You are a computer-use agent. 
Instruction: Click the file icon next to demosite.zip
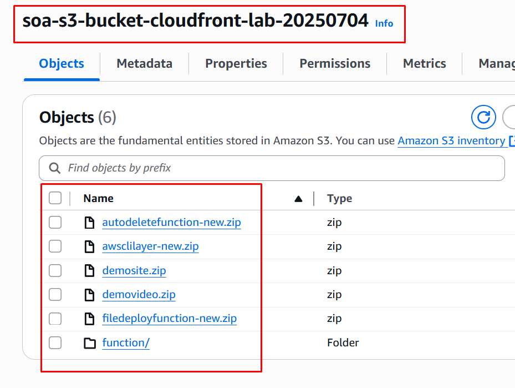89,271
